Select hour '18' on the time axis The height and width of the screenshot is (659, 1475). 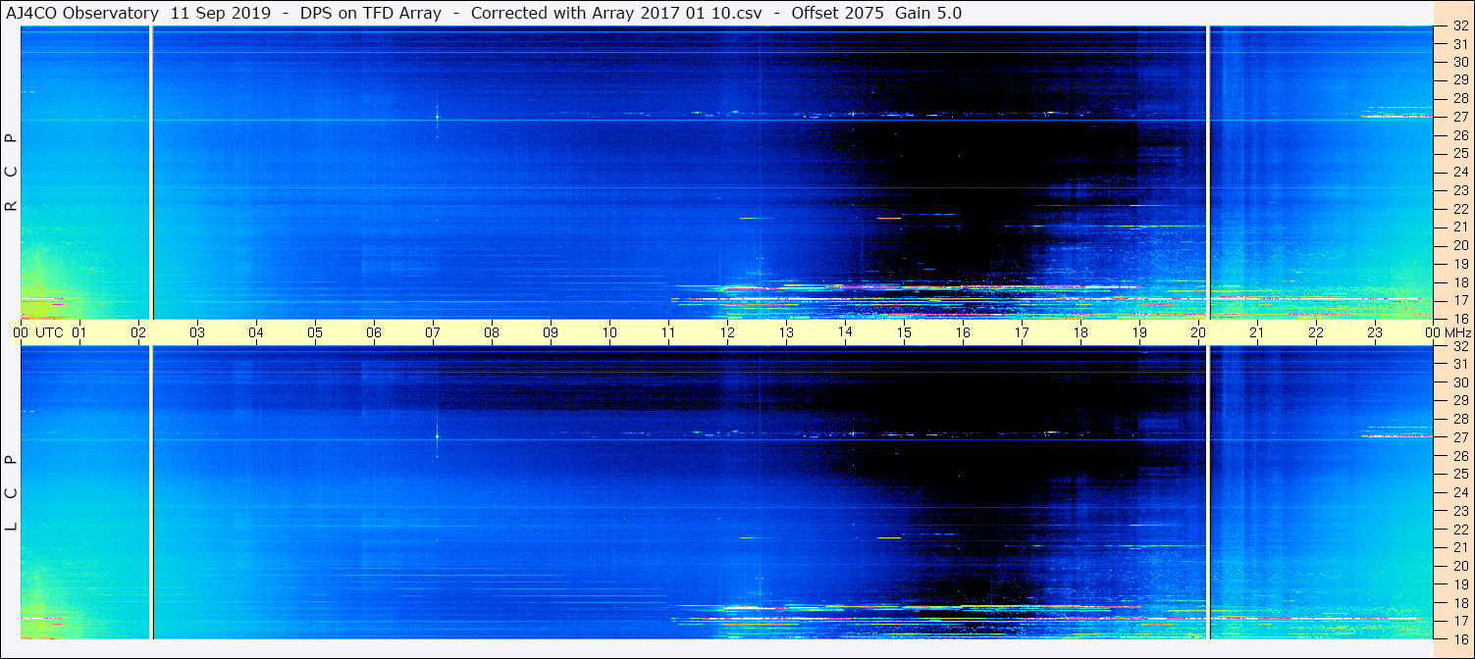click(x=1080, y=332)
